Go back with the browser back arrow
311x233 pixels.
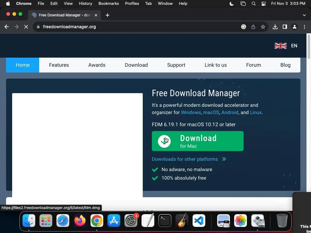7,27
